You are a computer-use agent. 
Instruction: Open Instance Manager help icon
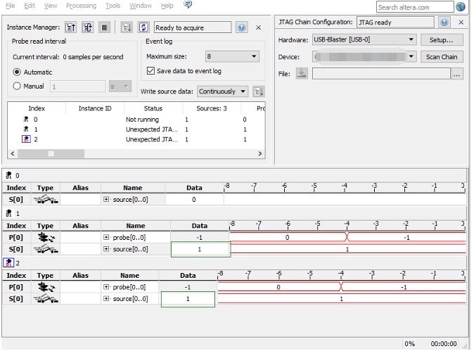(x=241, y=27)
